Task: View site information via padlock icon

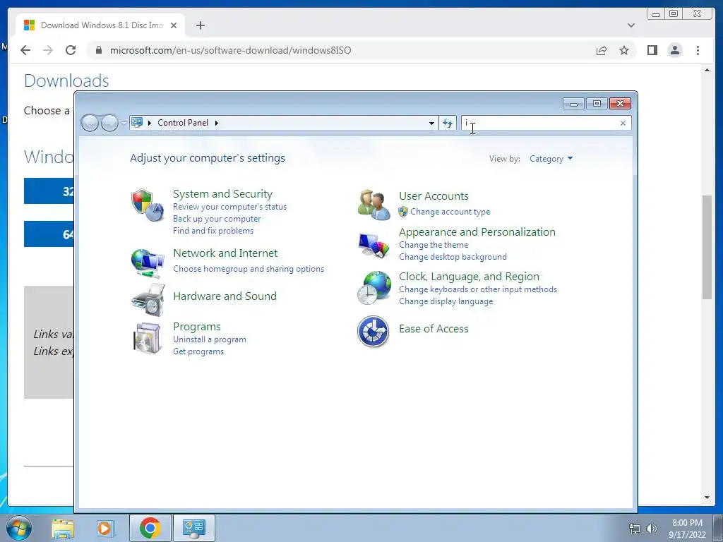Action: (x=98, y=50)
